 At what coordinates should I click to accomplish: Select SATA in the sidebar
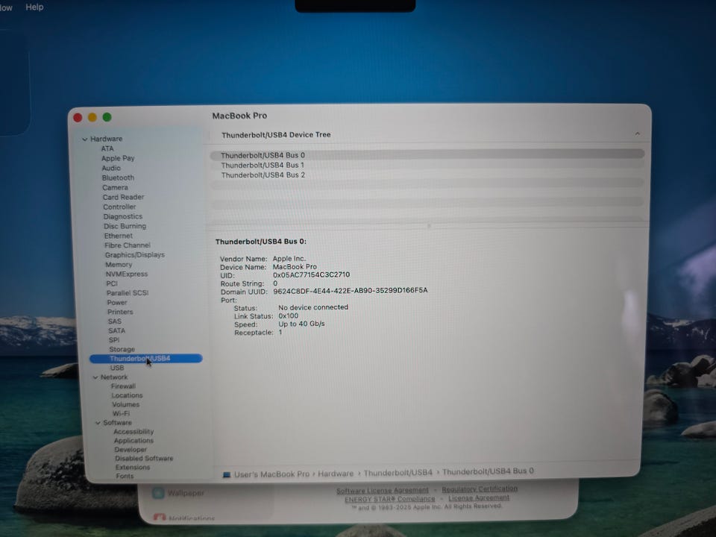(x=116, y=330)
